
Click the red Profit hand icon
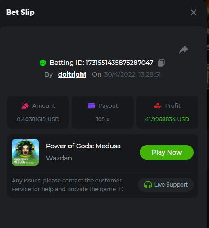click(x=158, y=105)
